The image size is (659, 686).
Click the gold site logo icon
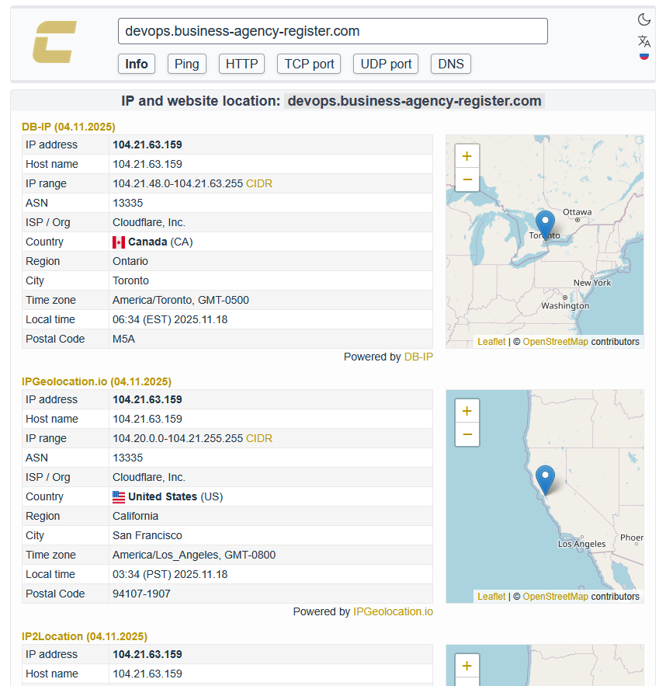click(x=54, y=43)
